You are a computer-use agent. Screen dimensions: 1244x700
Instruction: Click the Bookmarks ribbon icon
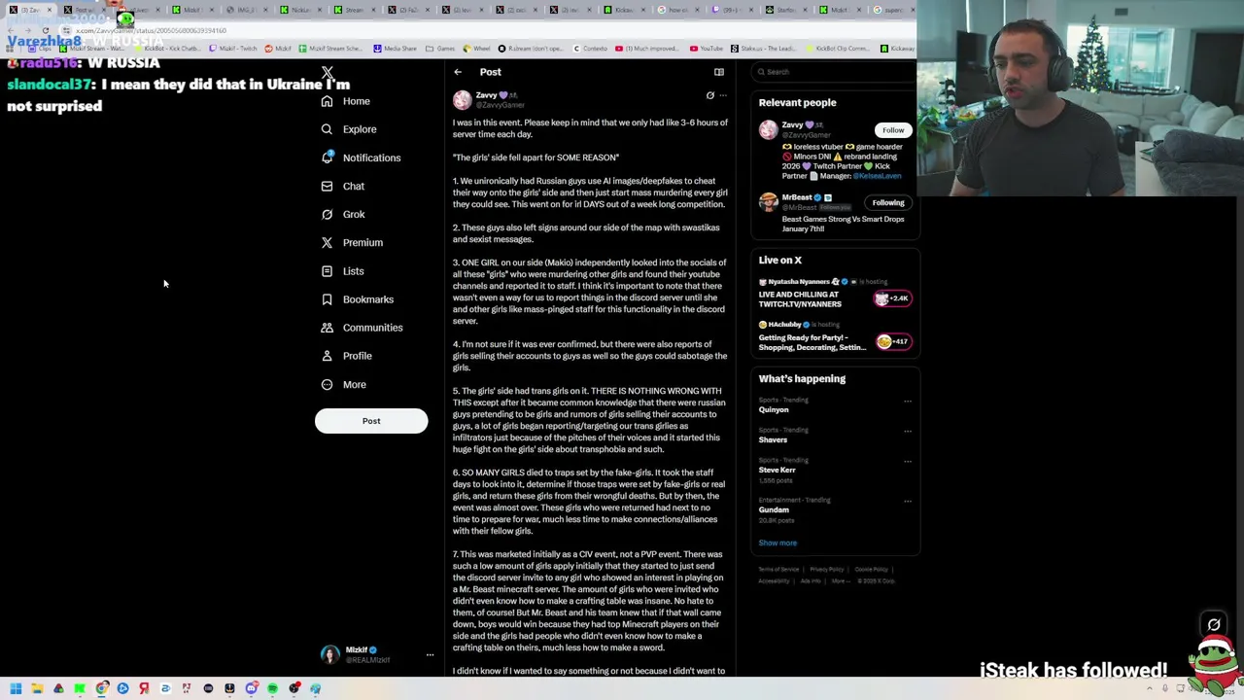click(x=327, y=299)
